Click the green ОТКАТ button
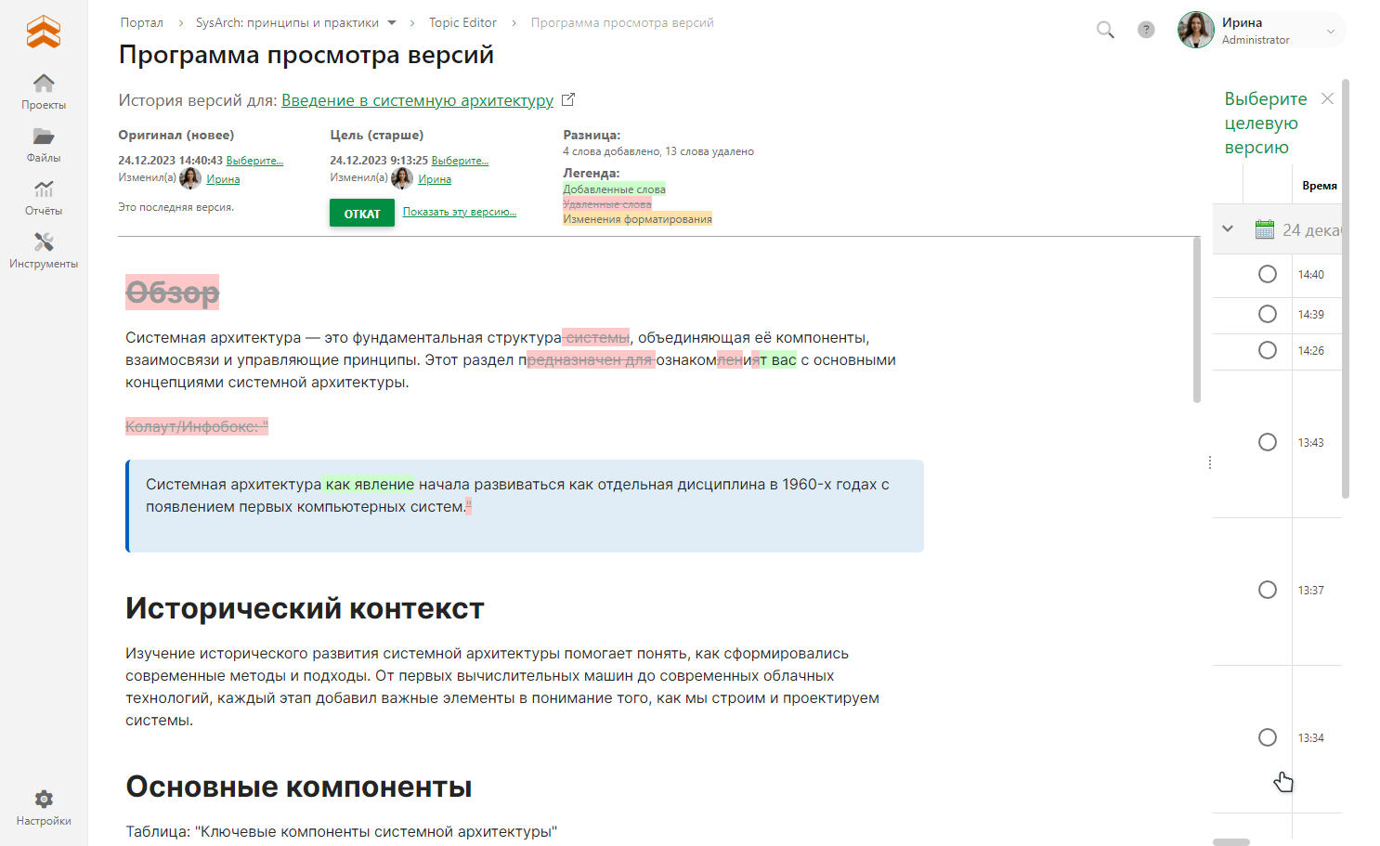The height and width of the screenshot is (846, 1380). pyautogui.click(x=362, y=214)
